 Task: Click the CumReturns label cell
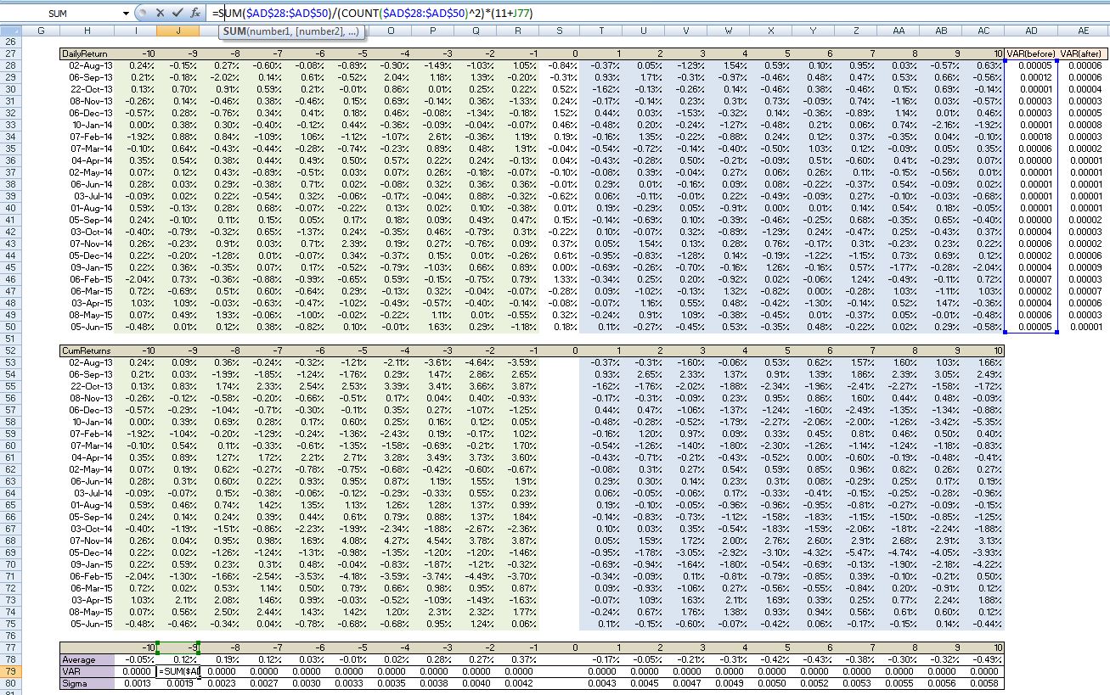click(87, 350)
